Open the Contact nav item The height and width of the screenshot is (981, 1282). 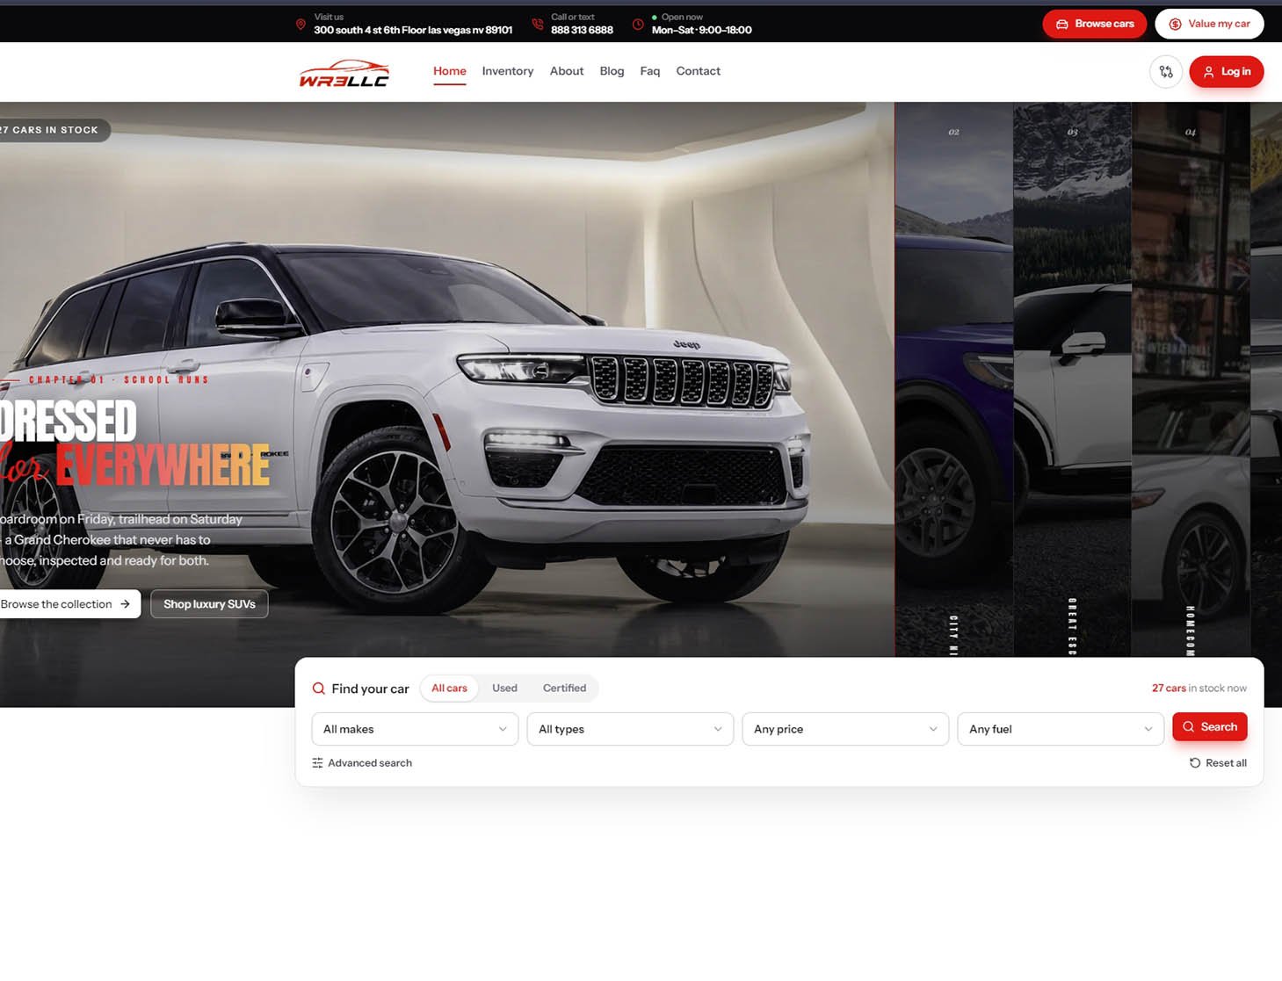pyautogui.click(x=699, y=71)
